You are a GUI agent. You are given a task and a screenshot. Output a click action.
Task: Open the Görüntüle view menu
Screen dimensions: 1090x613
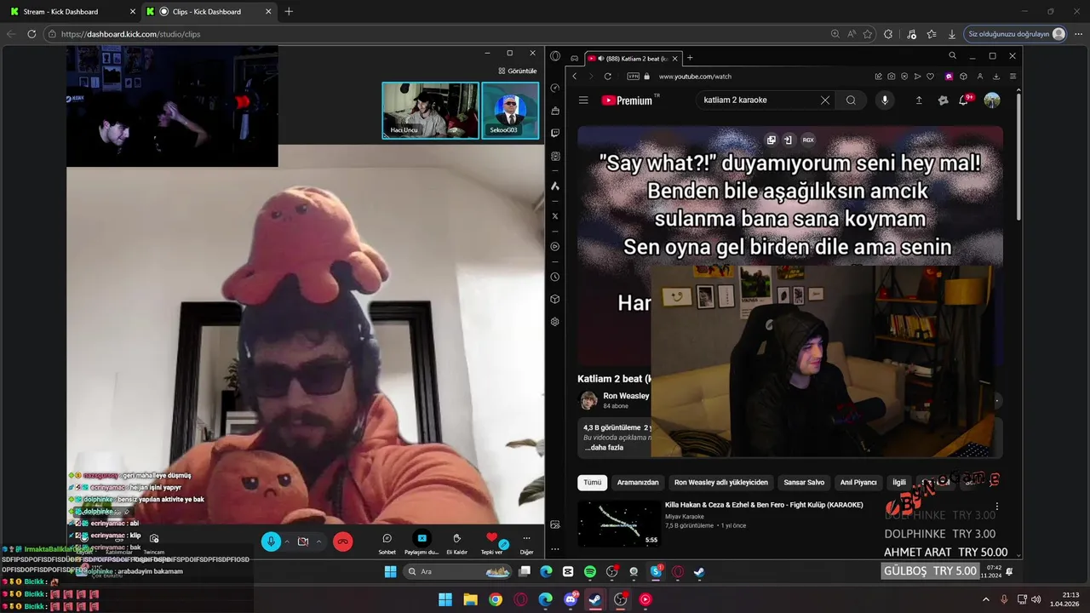click(x=517, y=71)
